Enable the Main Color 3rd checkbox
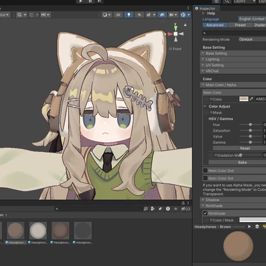Image resolution: width=266 pixels, height=266 pixels. 205,178
